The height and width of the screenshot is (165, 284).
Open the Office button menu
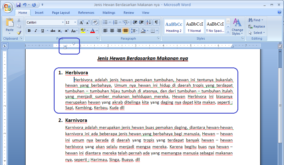coord(7,7)
